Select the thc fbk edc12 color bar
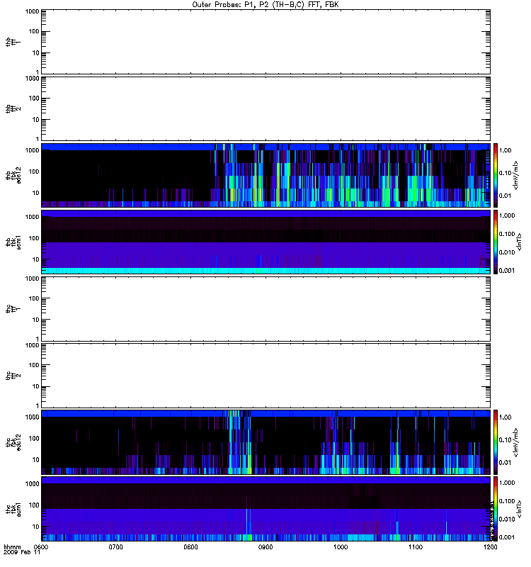This screenshot has width=531, height=567. coord(496,442)
